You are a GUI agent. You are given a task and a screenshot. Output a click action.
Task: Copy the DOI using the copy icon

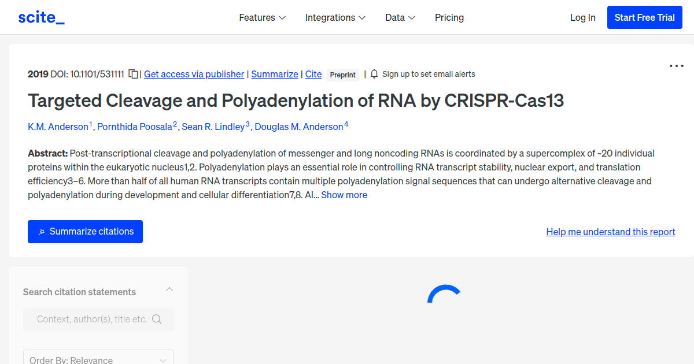133,74
